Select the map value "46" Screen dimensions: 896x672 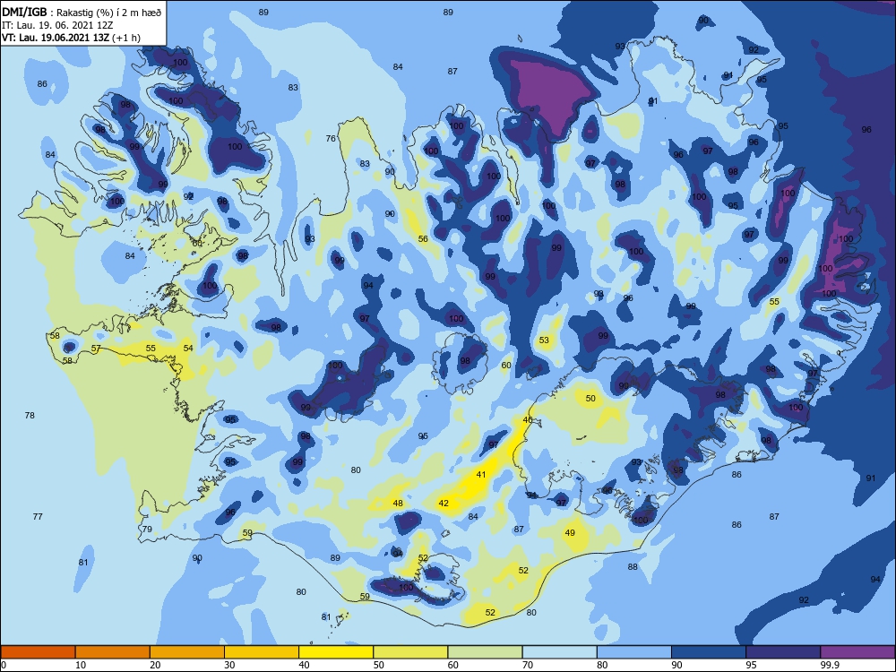528,420
